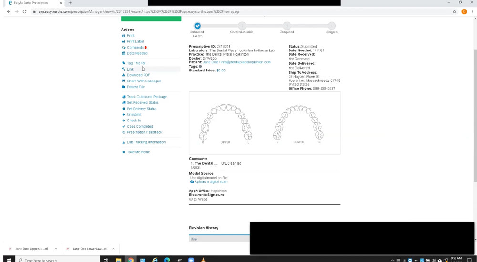Click the Lab Tracking Information flask icon
Viewport: 477px width, 262px height.
click(124, 142)
